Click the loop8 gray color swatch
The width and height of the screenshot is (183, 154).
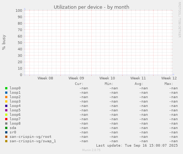tap(6, 123)
